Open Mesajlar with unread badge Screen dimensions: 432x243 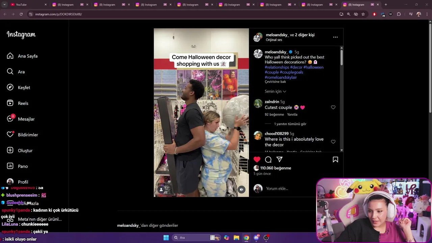coord(21,119)
